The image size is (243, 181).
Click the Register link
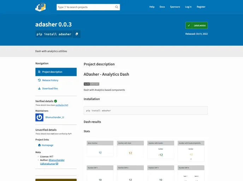[x=201, y=7]
